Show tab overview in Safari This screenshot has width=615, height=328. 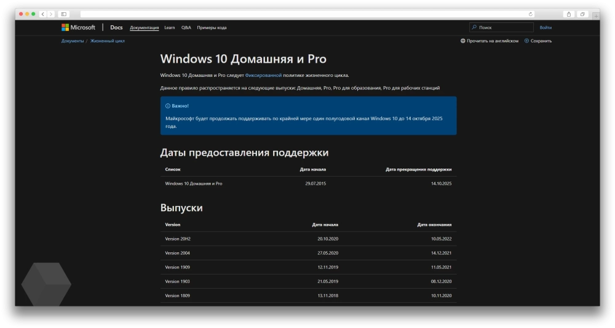[582, 14]
